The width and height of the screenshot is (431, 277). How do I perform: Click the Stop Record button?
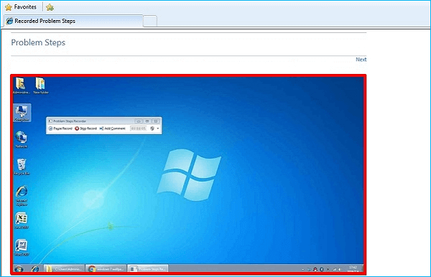point(85,128)
